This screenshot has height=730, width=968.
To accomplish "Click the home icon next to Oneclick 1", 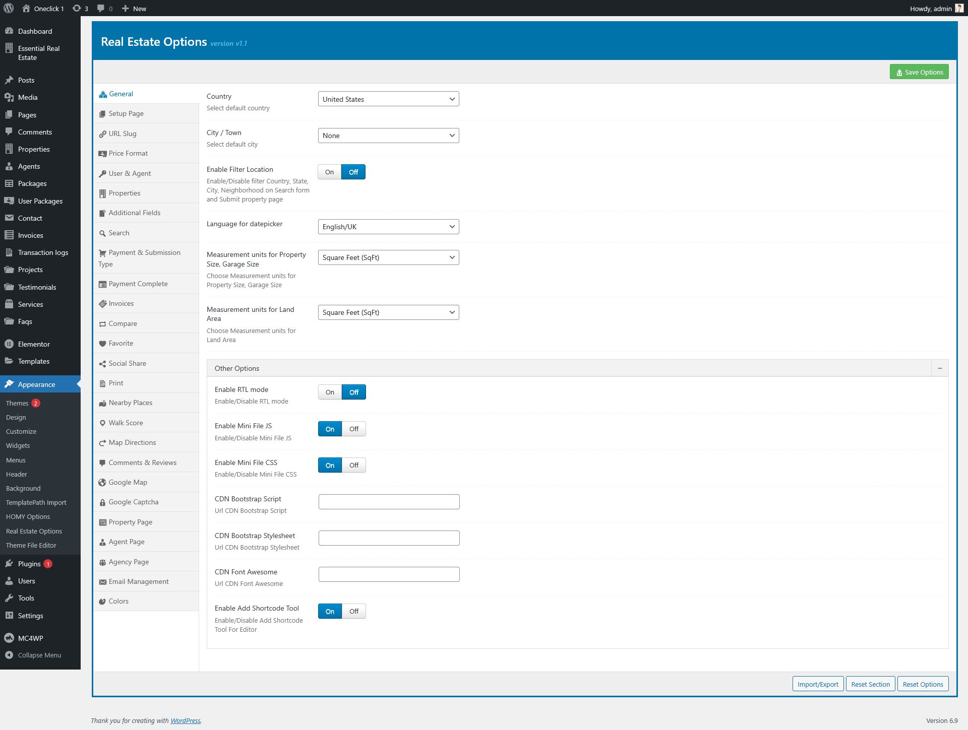I will coord(26,8).
